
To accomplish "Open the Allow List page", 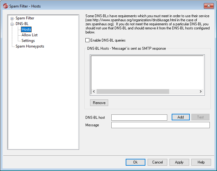I will tap(29, 35).
